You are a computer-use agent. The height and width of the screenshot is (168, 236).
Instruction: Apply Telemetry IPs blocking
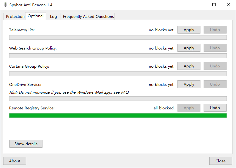click(x=189, y=30)
